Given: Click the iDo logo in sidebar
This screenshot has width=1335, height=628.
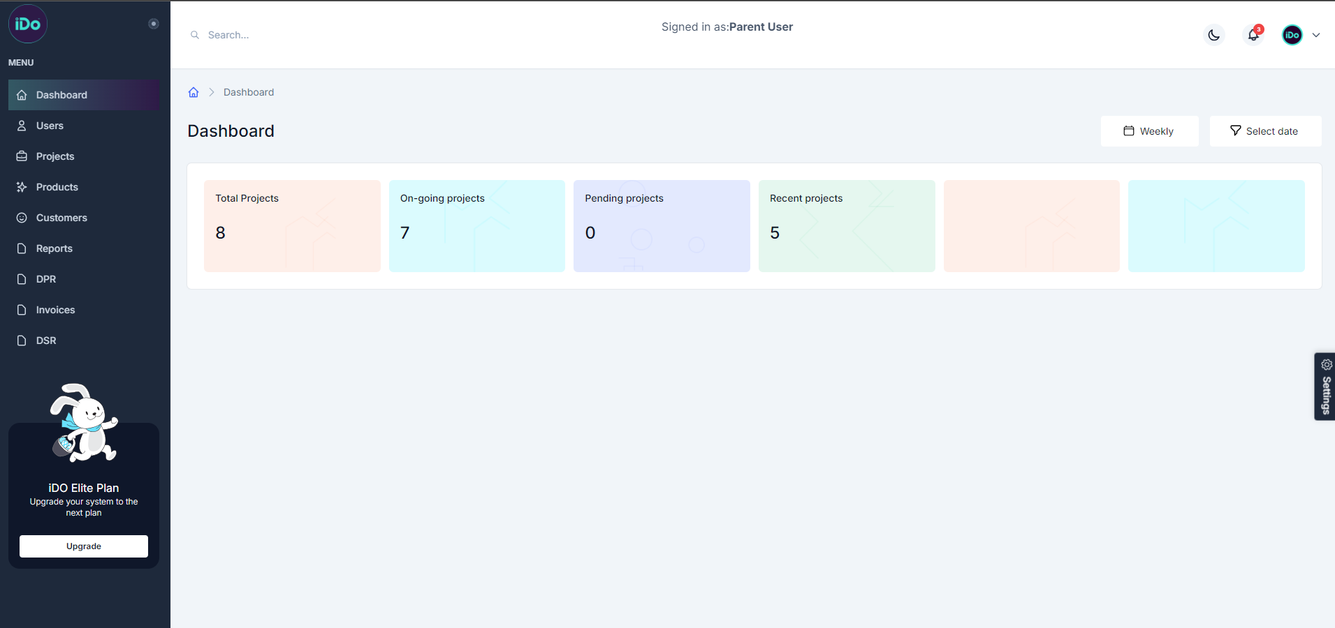Looking at the screenshot, I should point(28,24).
